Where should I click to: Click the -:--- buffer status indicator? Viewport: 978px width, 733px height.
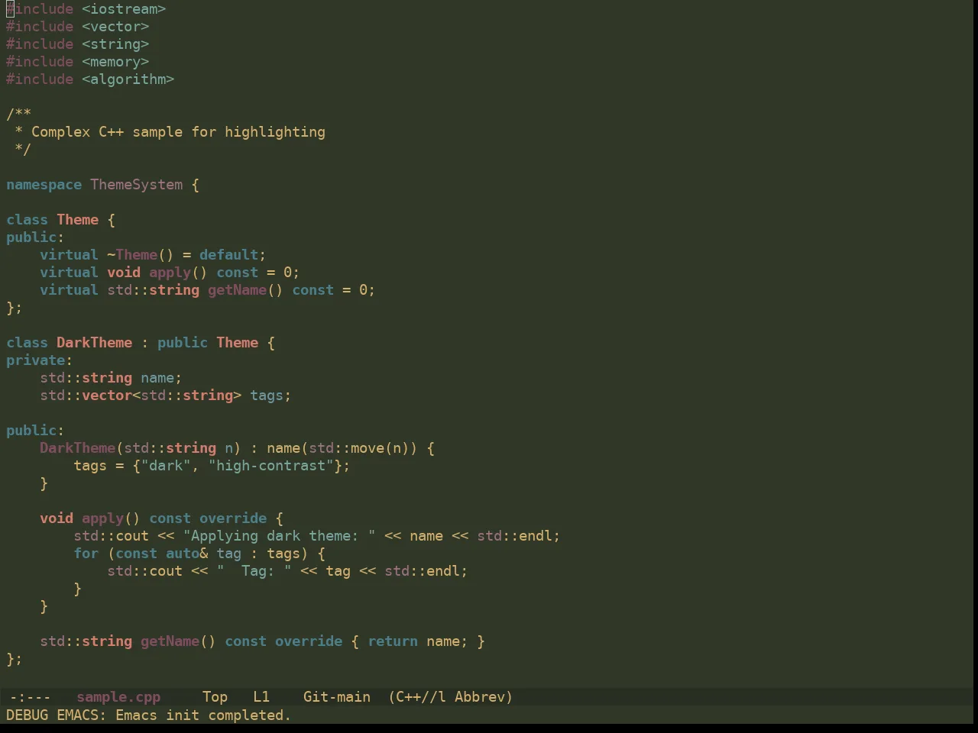(30, 697)
